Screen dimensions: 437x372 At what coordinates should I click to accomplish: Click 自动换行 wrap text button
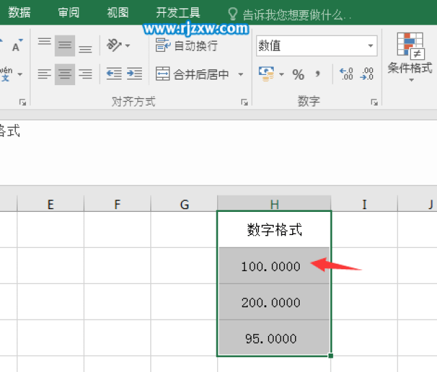[x=186, y=46]
